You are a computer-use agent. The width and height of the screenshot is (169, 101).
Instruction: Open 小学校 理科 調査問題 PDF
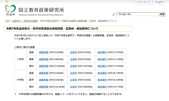pyautogui.click(x=43, y=66)
